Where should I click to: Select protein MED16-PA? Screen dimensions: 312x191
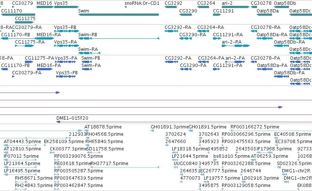click(x=45, y=69)
